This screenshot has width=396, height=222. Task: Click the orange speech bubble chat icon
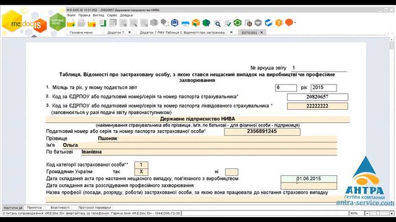point(289,23)
